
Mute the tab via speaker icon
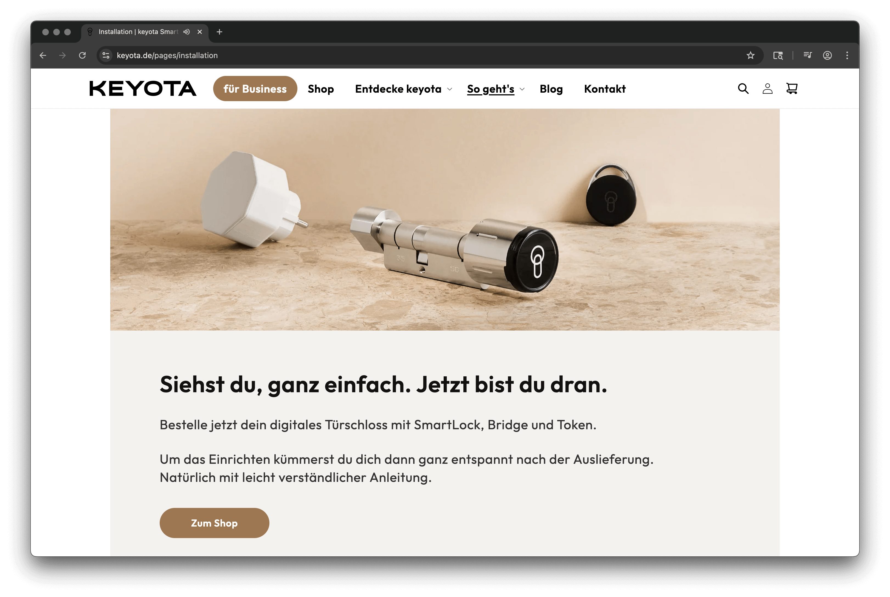pos(186,32)
